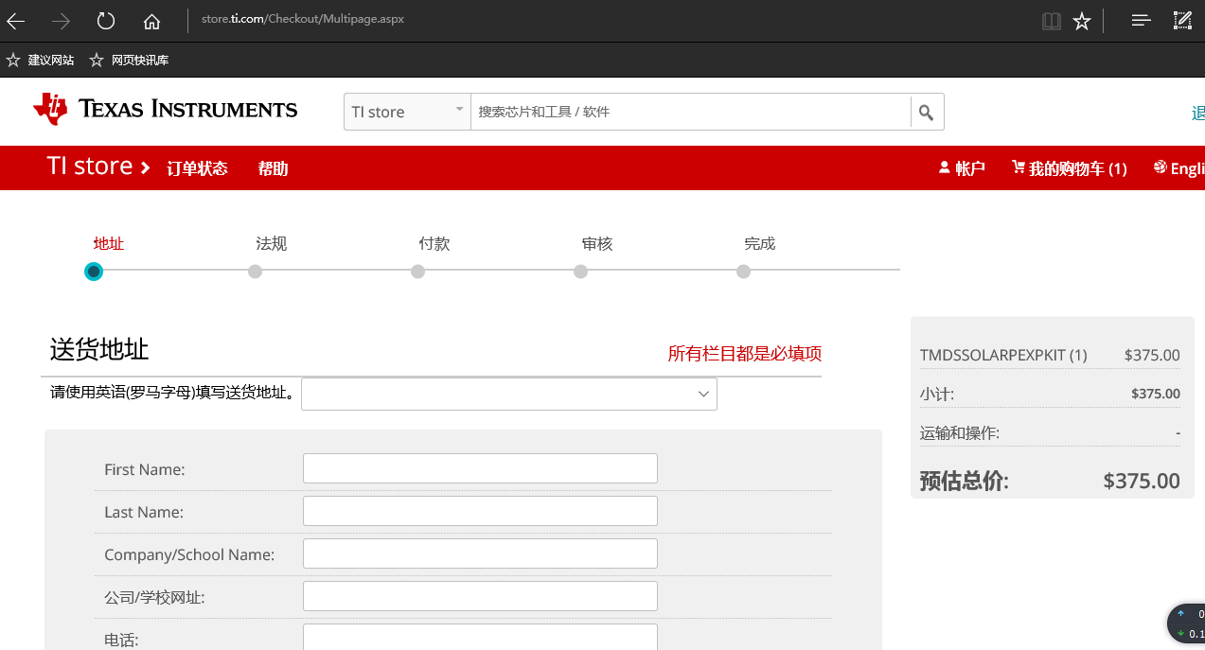Image resolution: width=1205 pixels, height=650 pixels.
Task: Click the First Name input field
Action: click(x=480, y=468)
